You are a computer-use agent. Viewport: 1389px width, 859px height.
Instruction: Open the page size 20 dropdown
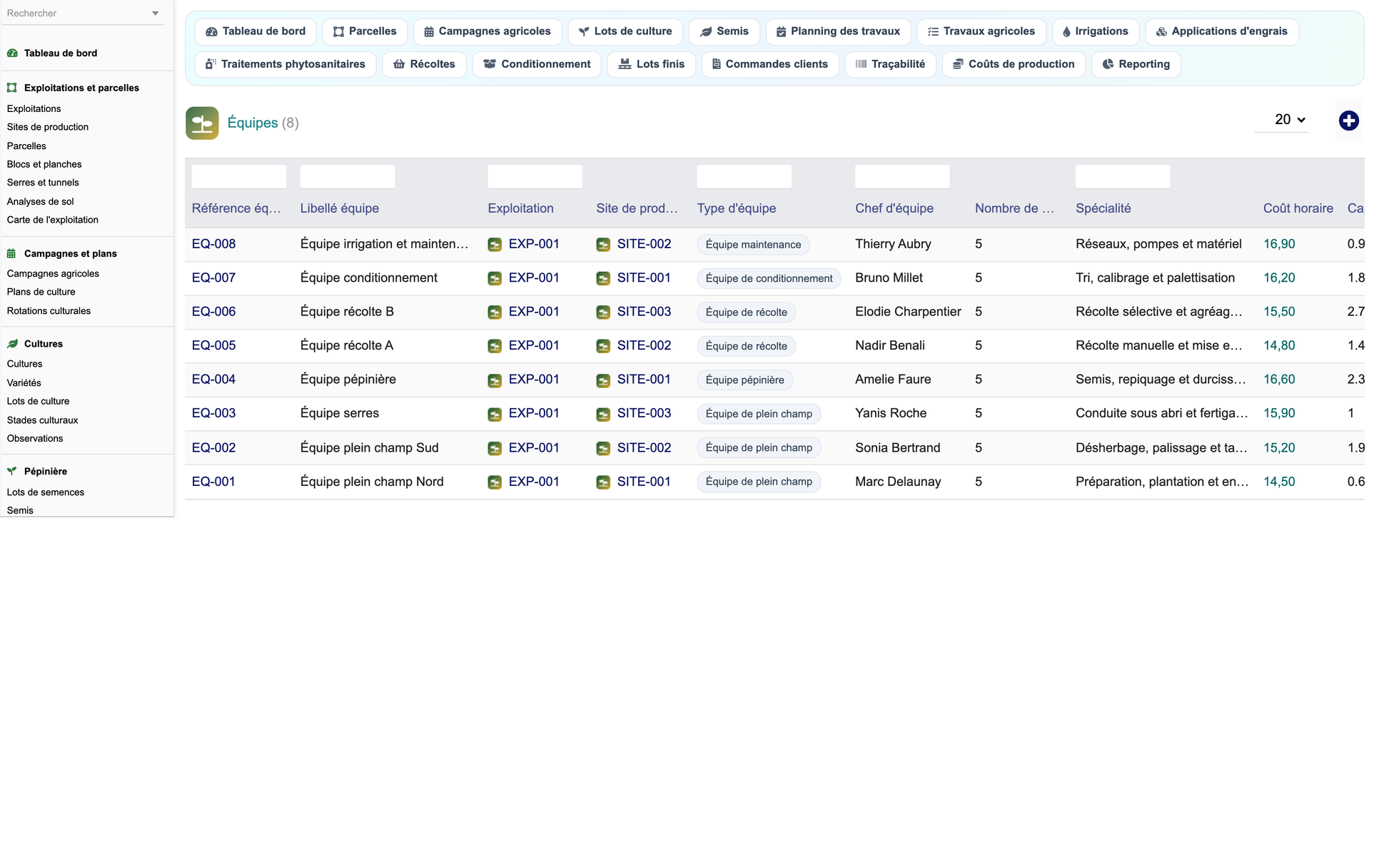pos(1290,119)
